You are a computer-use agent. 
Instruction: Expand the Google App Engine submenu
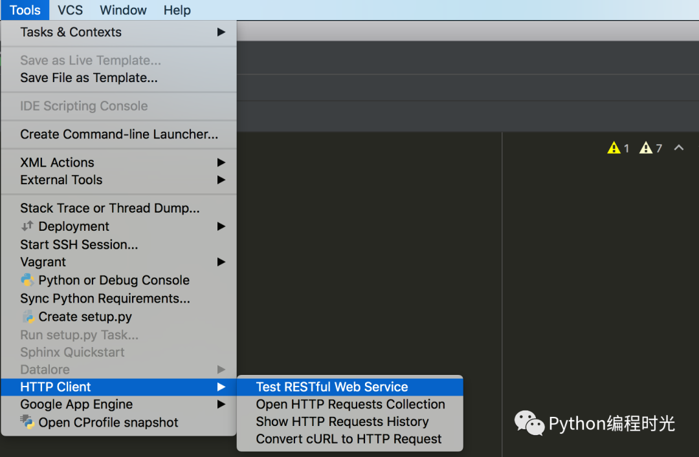point(118,404)
